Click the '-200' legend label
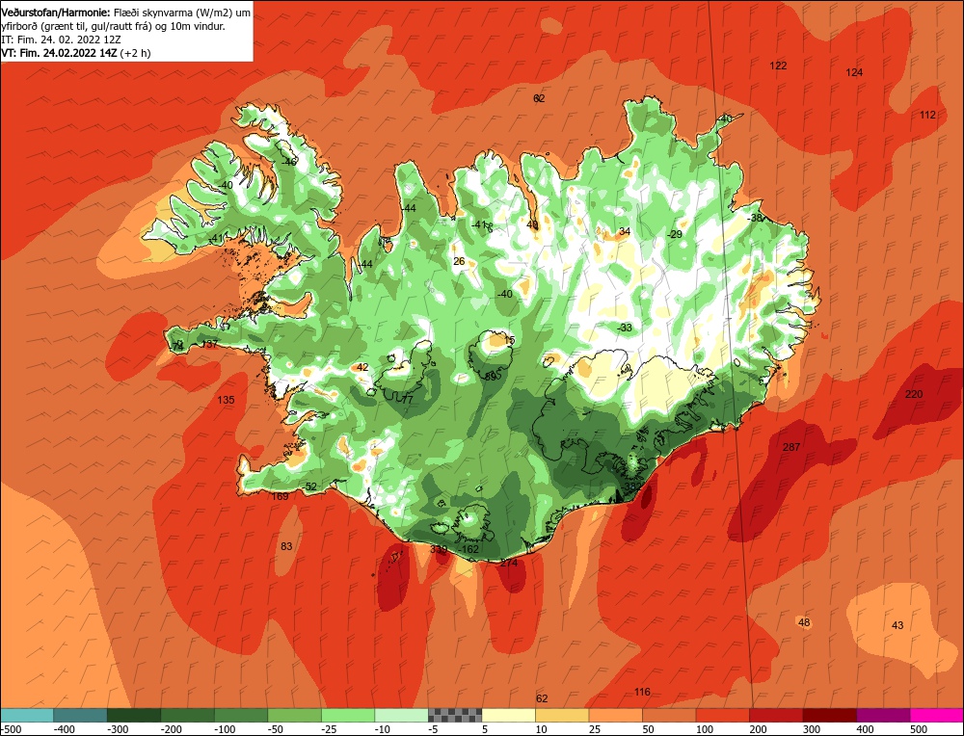964x736 pixels. (x=172, y=729)
